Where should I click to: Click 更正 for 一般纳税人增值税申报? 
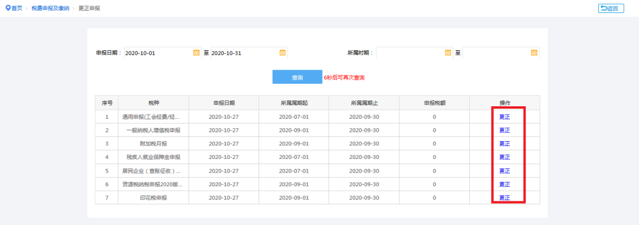(x=505, y=130)
